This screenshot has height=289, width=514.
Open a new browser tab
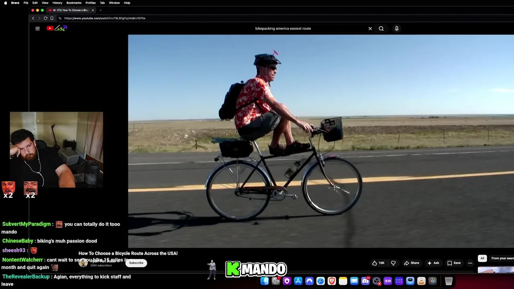(x=100, y=10)
